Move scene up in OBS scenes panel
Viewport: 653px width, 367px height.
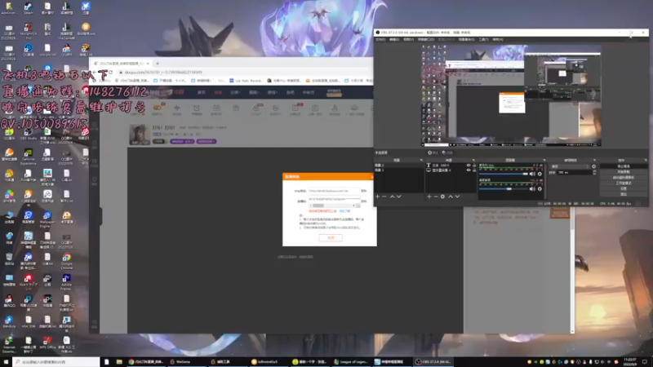tap(392, 197)
